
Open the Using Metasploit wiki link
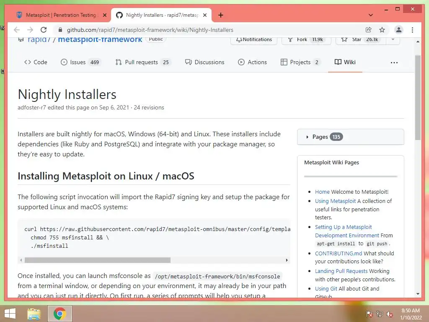click(x=335, y=201)
